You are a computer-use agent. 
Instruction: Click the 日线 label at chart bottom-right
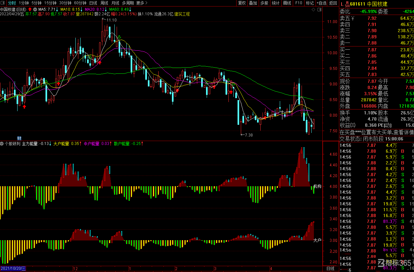(330, 268)
